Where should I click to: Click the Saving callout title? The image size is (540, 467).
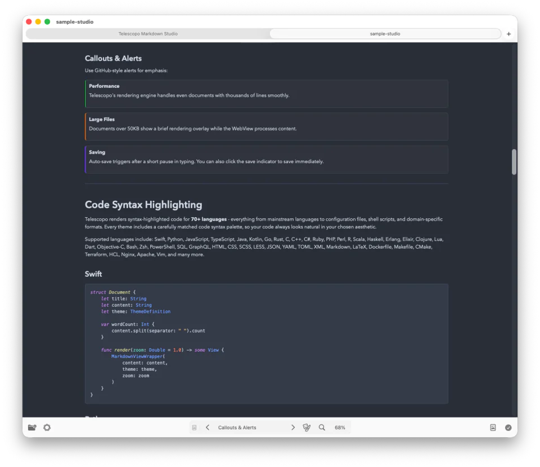(97, 152)
